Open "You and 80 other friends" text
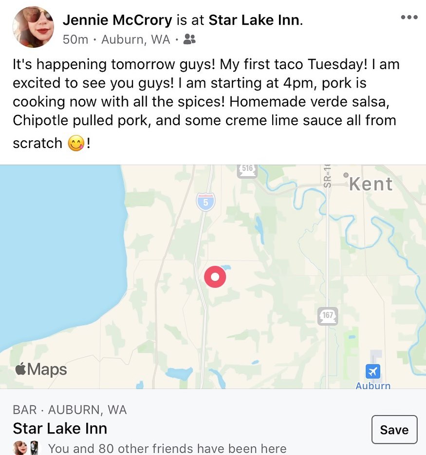 pyautogui.click(x=167, y=448)
